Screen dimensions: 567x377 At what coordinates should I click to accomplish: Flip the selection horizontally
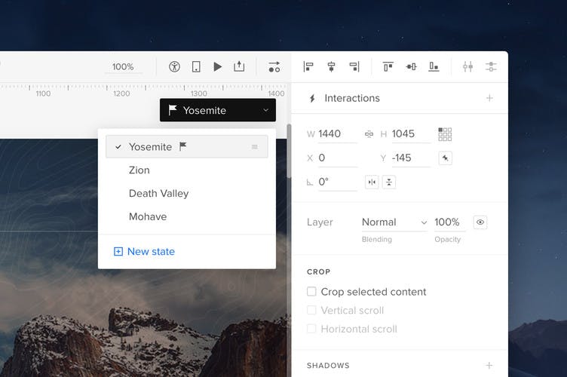(372, 182)
